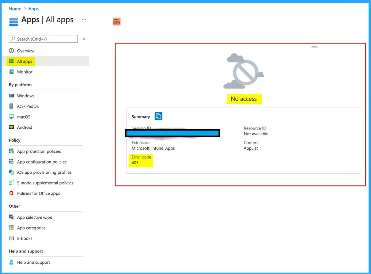Image resolution: width=371 pixels, height=274 pixels.
Task: Click the small pink thumbnail image in the header
Action: (x=117, y=22)
